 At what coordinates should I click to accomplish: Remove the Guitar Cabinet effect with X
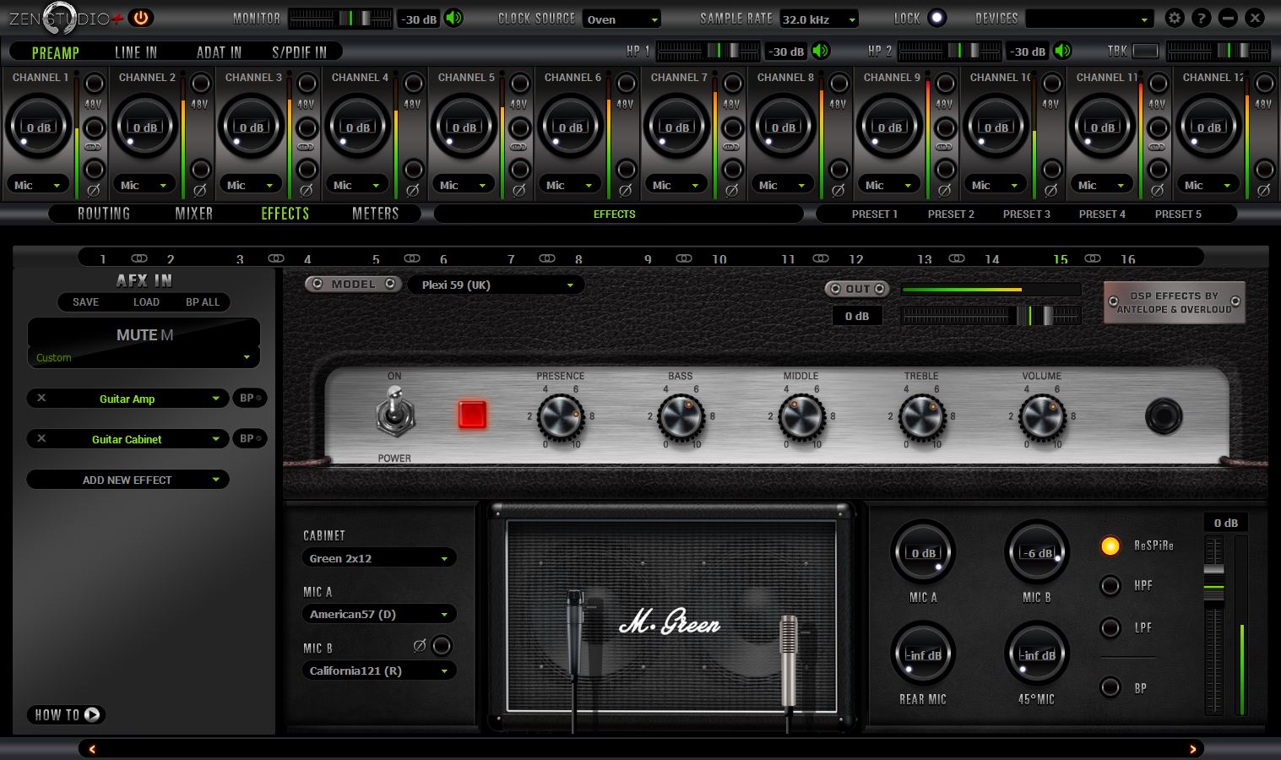pyautogui.click(x=41, y=438)
